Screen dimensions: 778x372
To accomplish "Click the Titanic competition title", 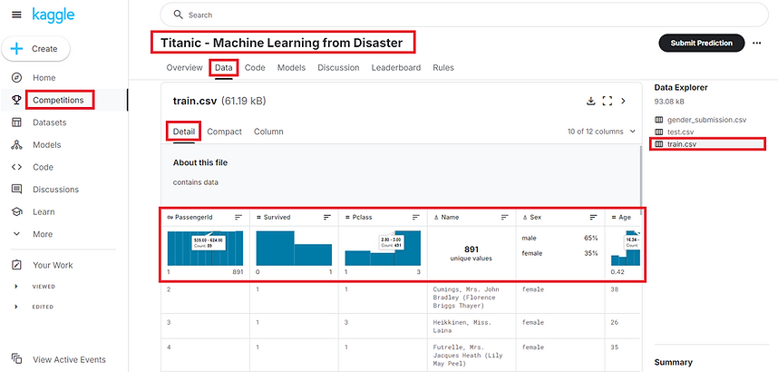I will tap(281, 44).
